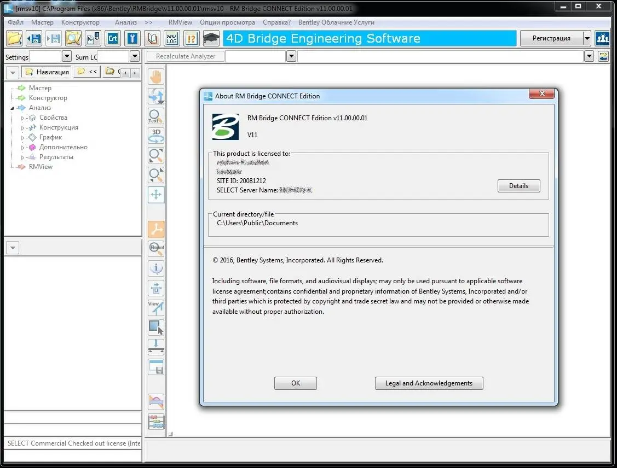Open the Регистрация dropdown arrow
The image size is (617, 468).
pos(587,38)
